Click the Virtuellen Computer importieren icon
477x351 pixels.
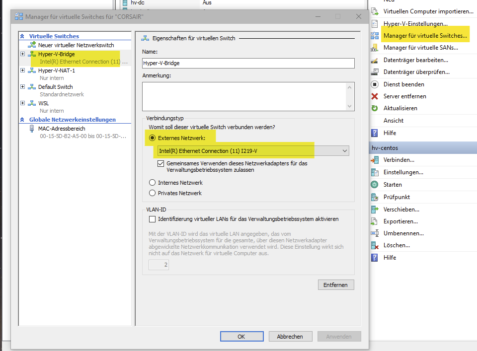375,11
